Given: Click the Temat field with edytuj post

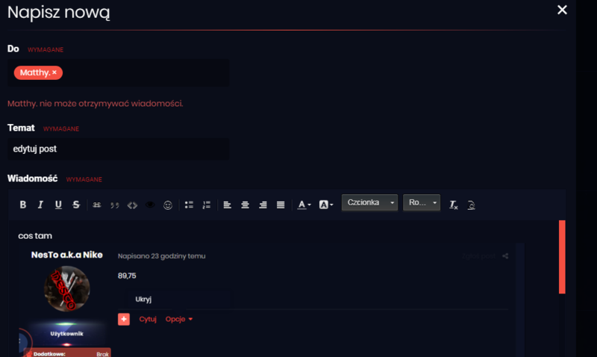Looking at the screenshot, I should 119,149.
